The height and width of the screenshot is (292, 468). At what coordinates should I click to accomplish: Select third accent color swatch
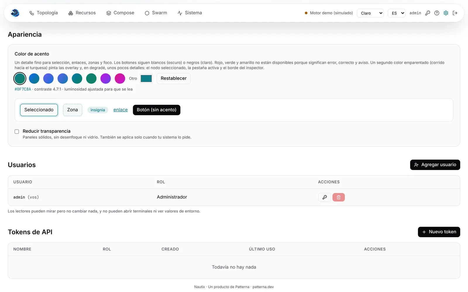point(49,78)
